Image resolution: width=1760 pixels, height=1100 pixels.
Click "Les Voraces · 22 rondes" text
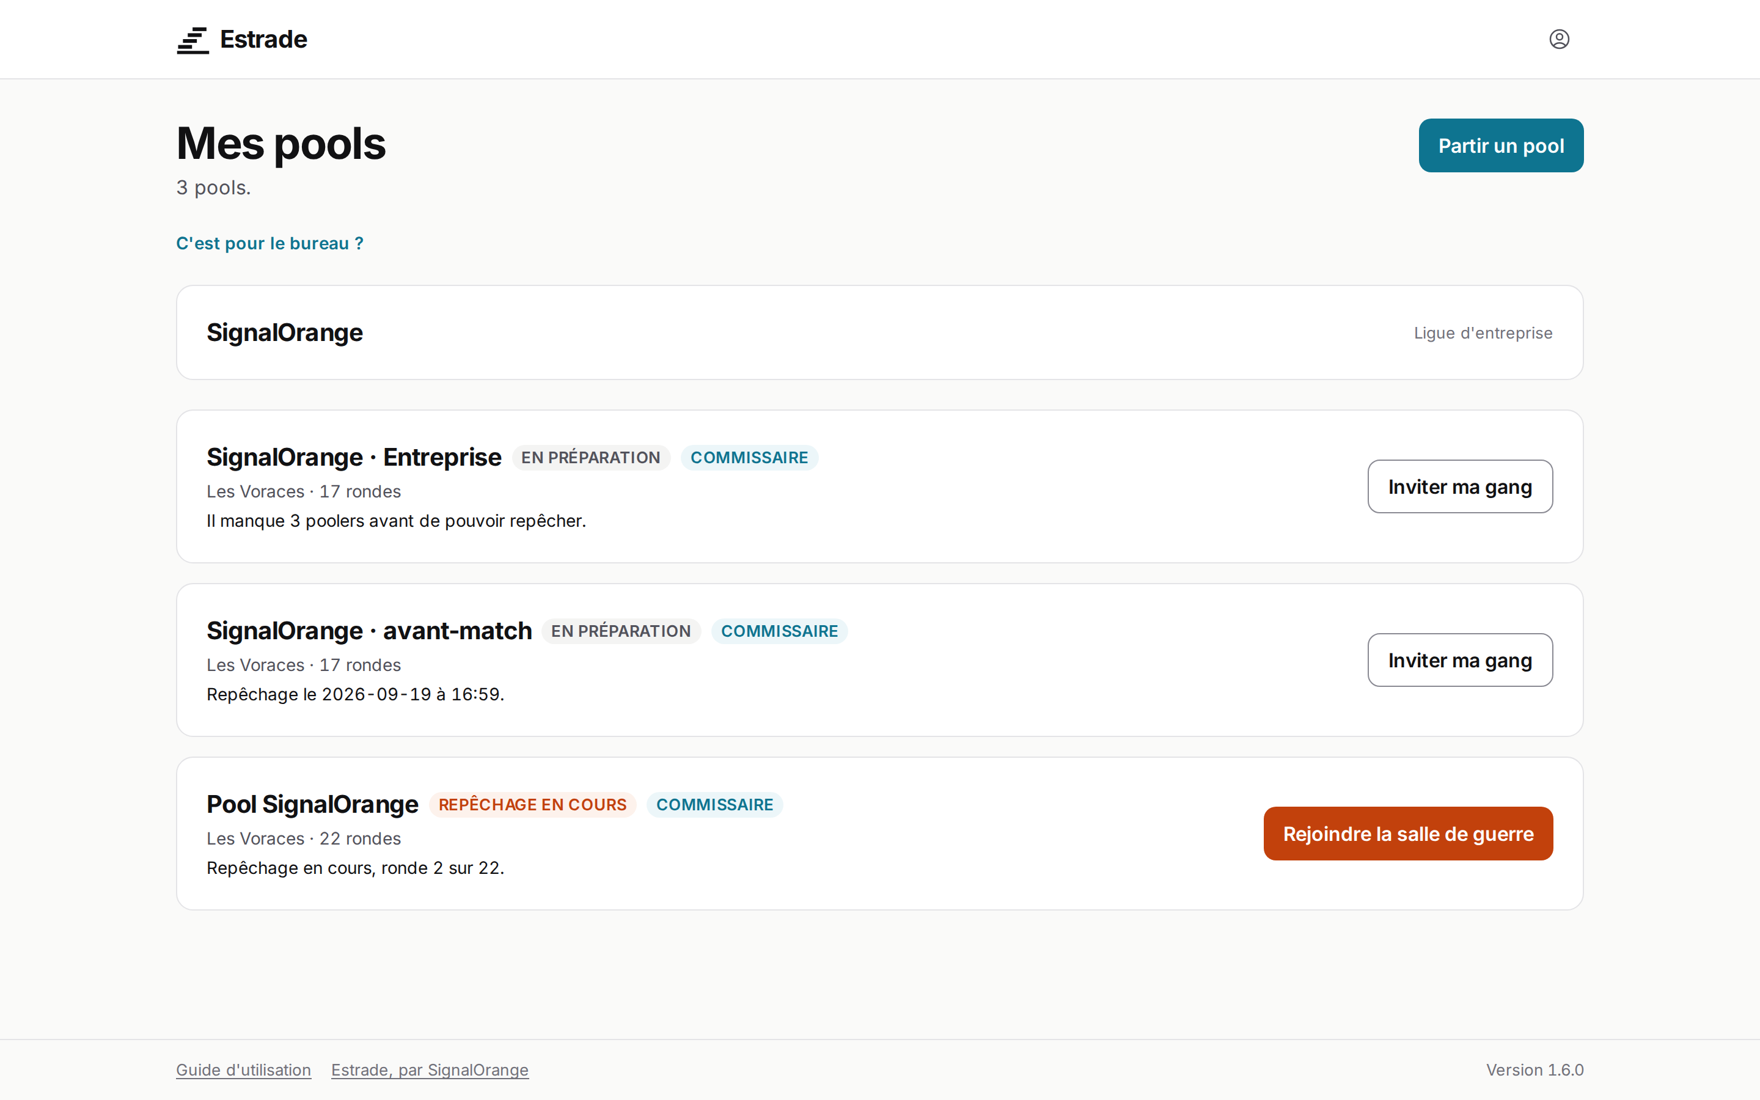pos(304,838)
